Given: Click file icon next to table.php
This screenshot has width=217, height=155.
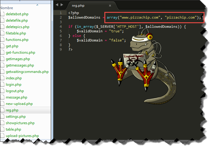Looking at the screenshot, I should 2,129.
